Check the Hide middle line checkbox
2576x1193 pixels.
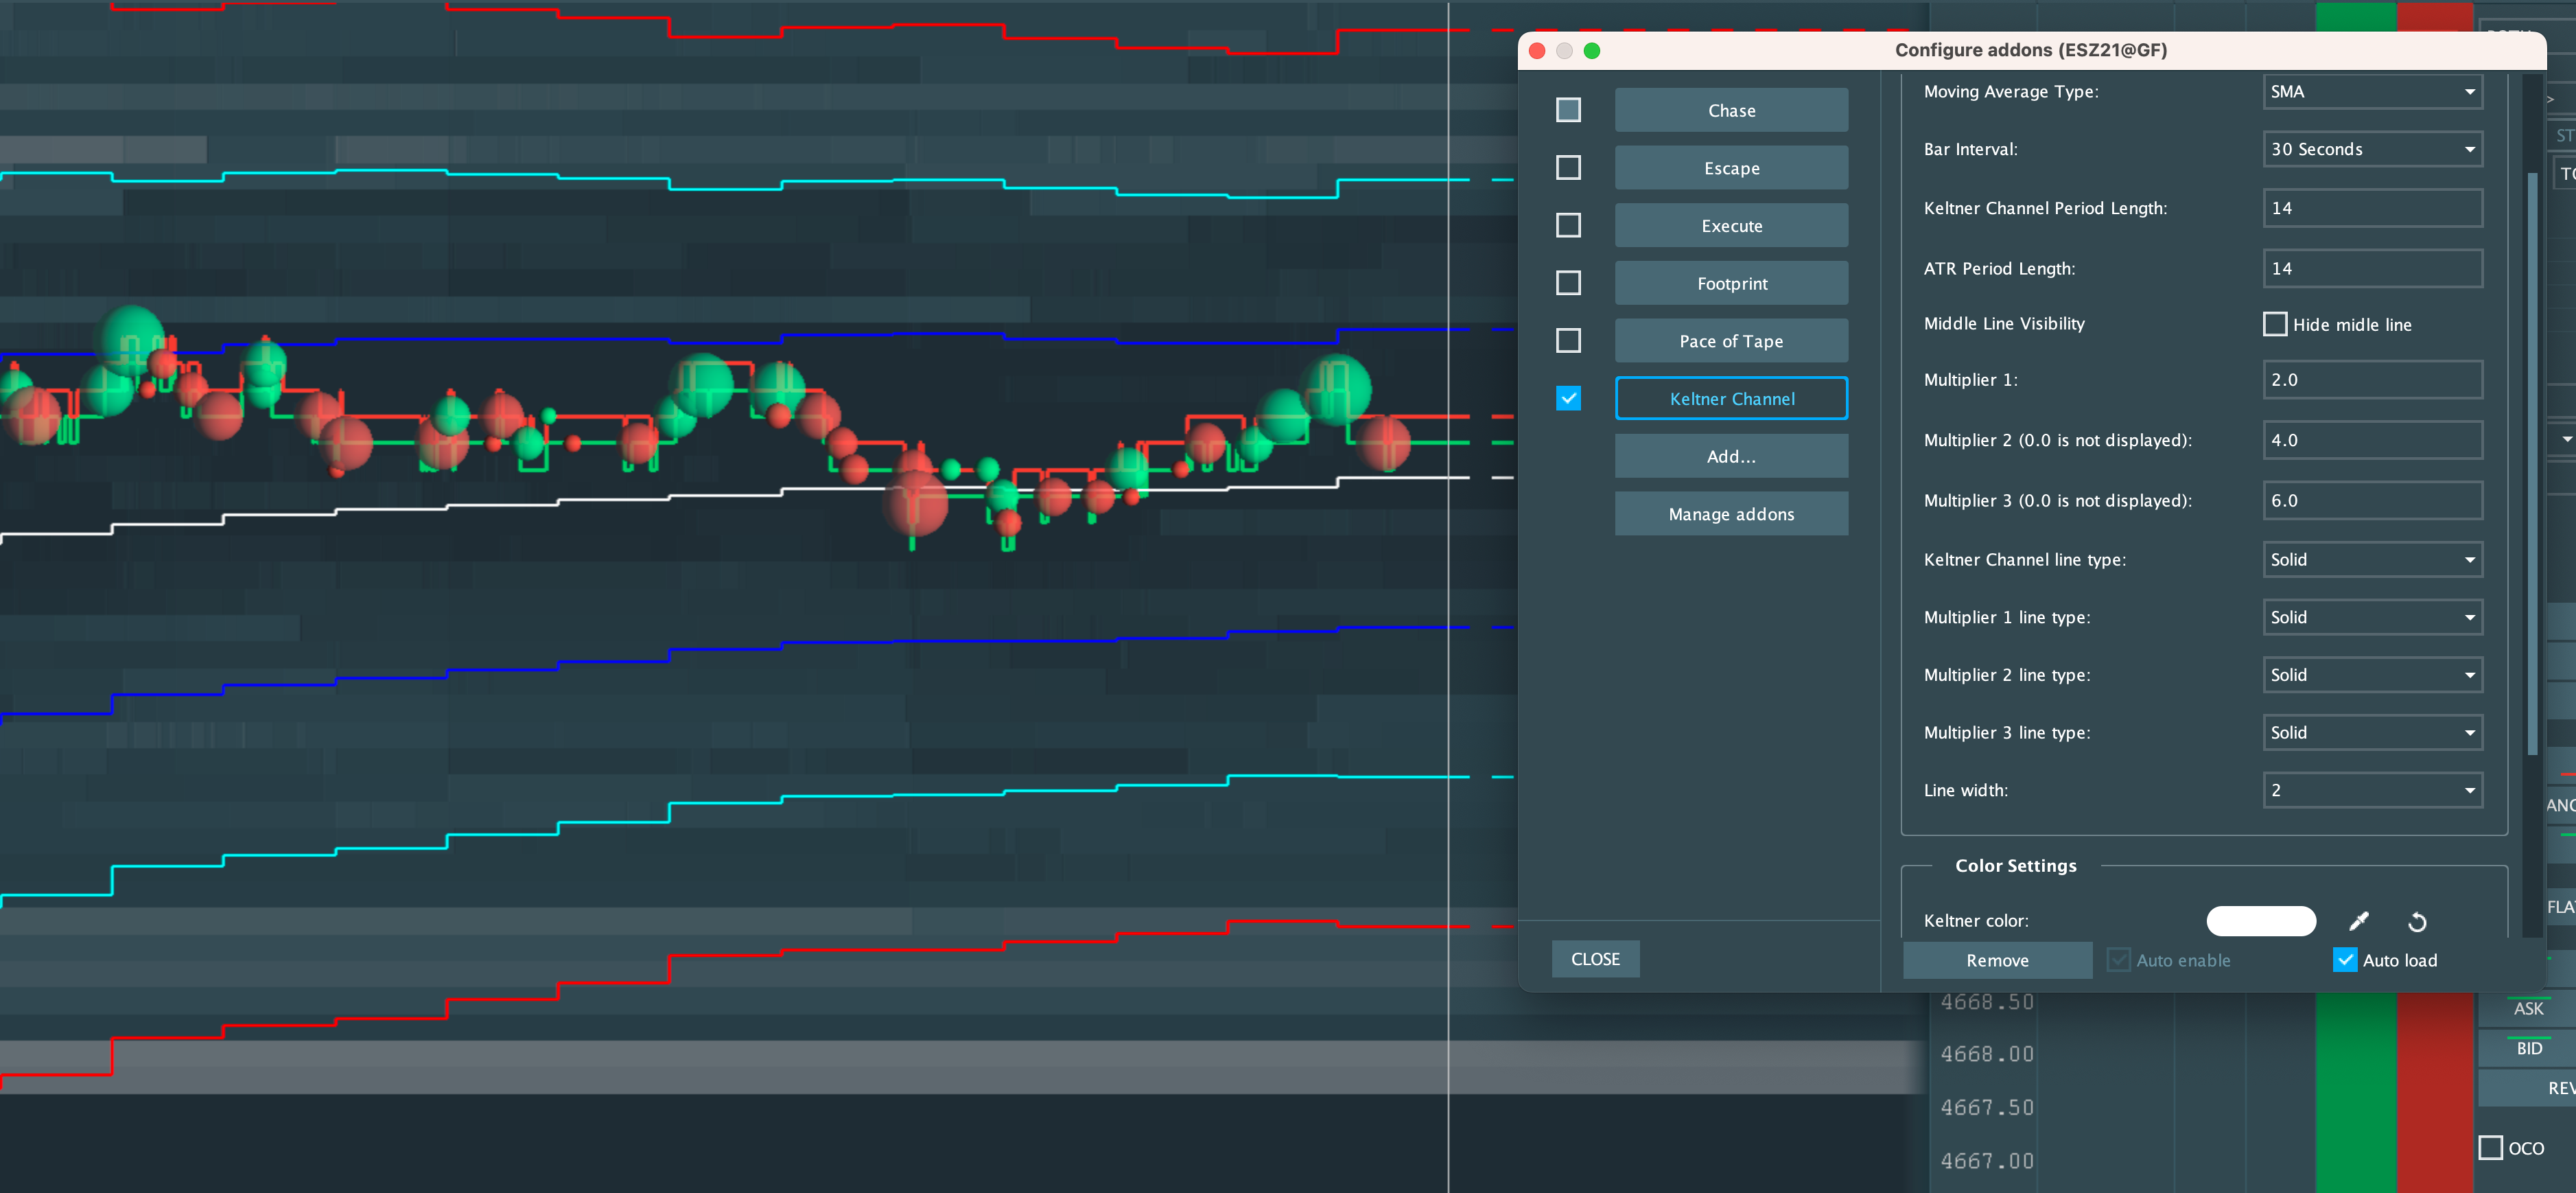point(2275,324)
